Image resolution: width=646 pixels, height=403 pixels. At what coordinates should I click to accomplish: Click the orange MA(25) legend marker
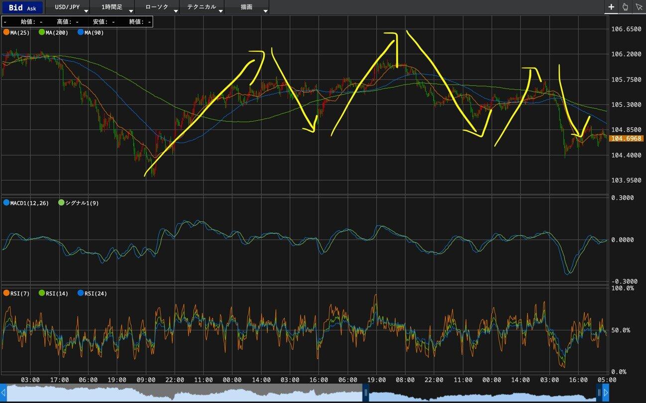[x=6, y=32]
